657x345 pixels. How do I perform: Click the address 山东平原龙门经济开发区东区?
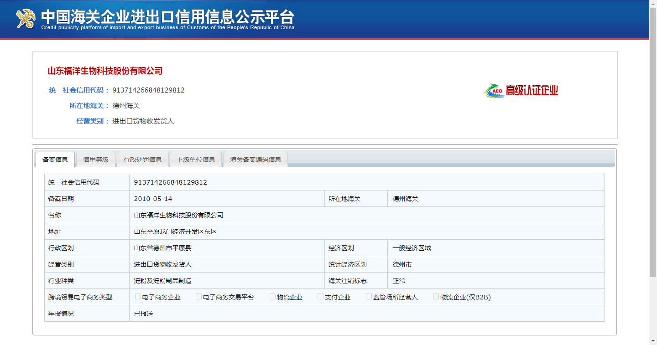click(175, 232)
